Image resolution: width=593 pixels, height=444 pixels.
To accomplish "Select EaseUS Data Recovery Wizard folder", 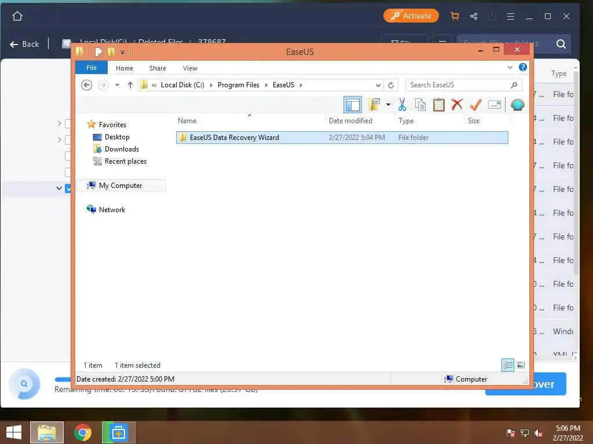I will pyautogui.click(x=342, y=138).
